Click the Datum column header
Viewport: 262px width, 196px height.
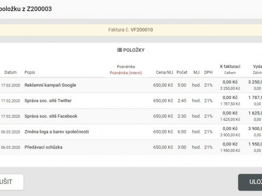10,72
